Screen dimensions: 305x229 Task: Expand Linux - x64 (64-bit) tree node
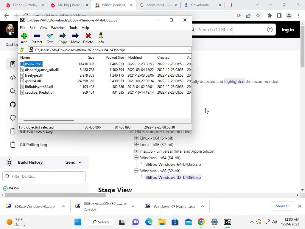click(x=136, y=138)
